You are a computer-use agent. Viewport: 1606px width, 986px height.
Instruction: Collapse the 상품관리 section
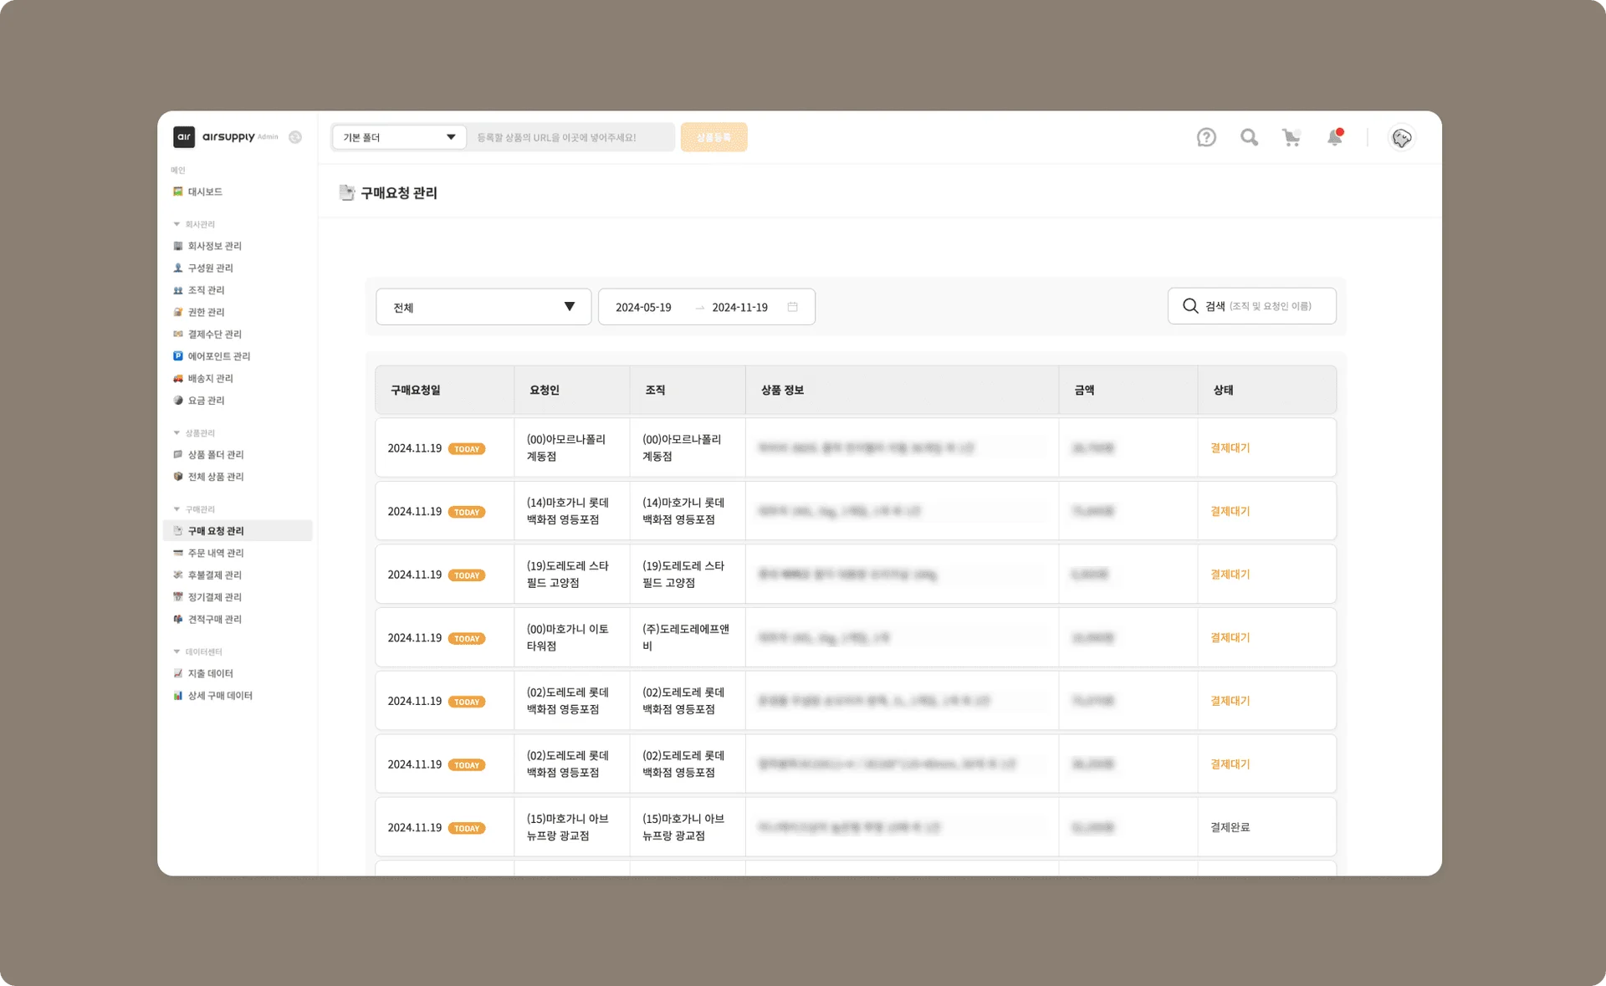[176, 432]
